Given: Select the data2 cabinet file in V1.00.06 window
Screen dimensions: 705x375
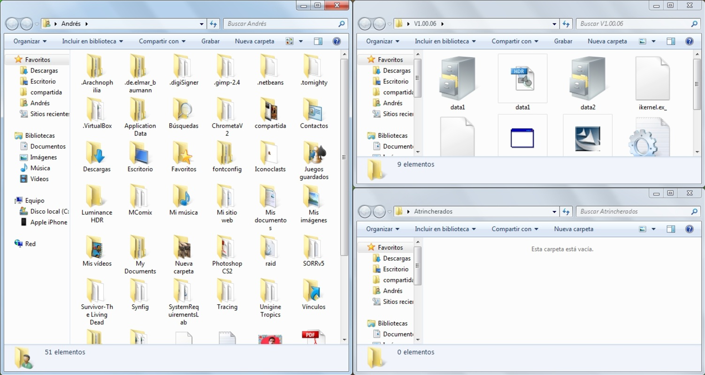Looking at the screenshot, I should tap(588, 83).
